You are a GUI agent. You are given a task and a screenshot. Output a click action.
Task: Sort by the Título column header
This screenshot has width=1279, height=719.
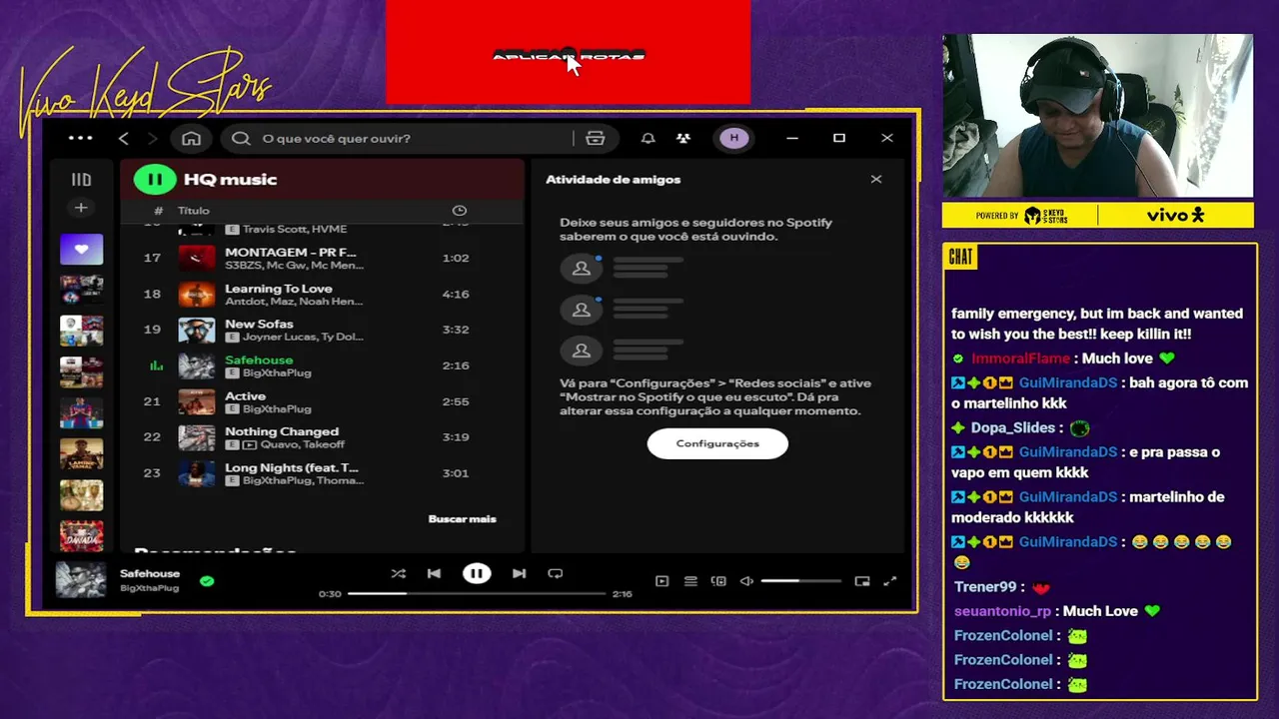pos(194,211)
